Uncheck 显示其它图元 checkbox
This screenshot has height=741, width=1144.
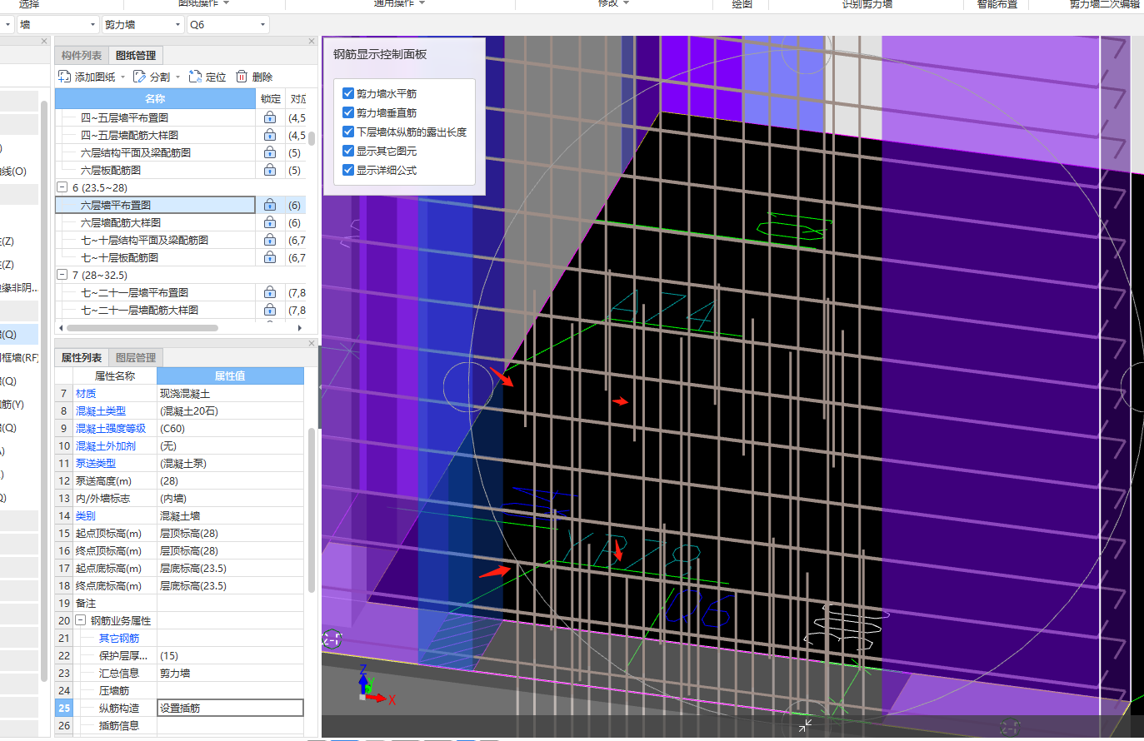point(348,151)
